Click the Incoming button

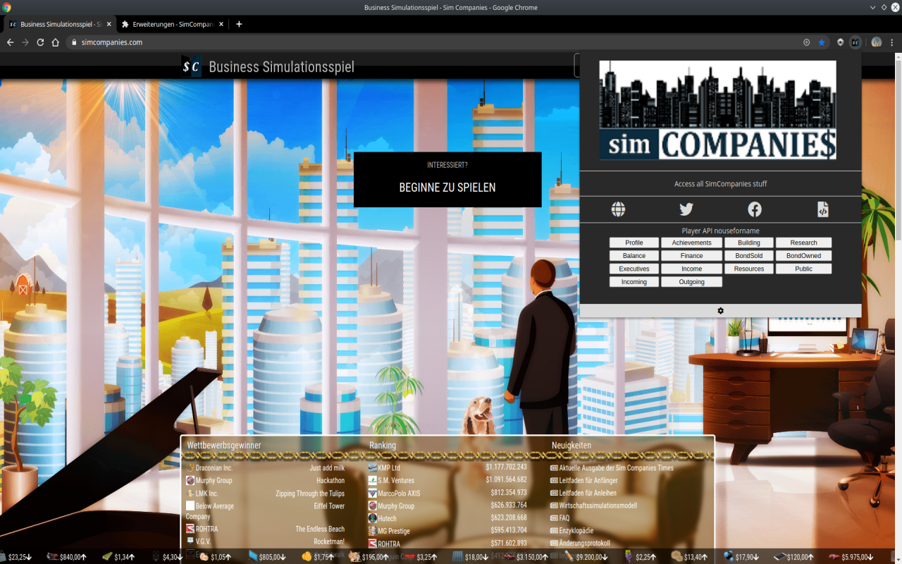634,282
